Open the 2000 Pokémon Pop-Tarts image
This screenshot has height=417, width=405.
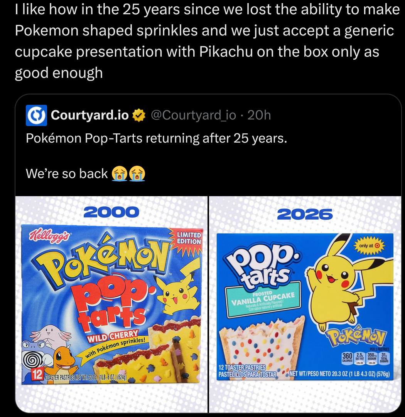click(111, 304)
